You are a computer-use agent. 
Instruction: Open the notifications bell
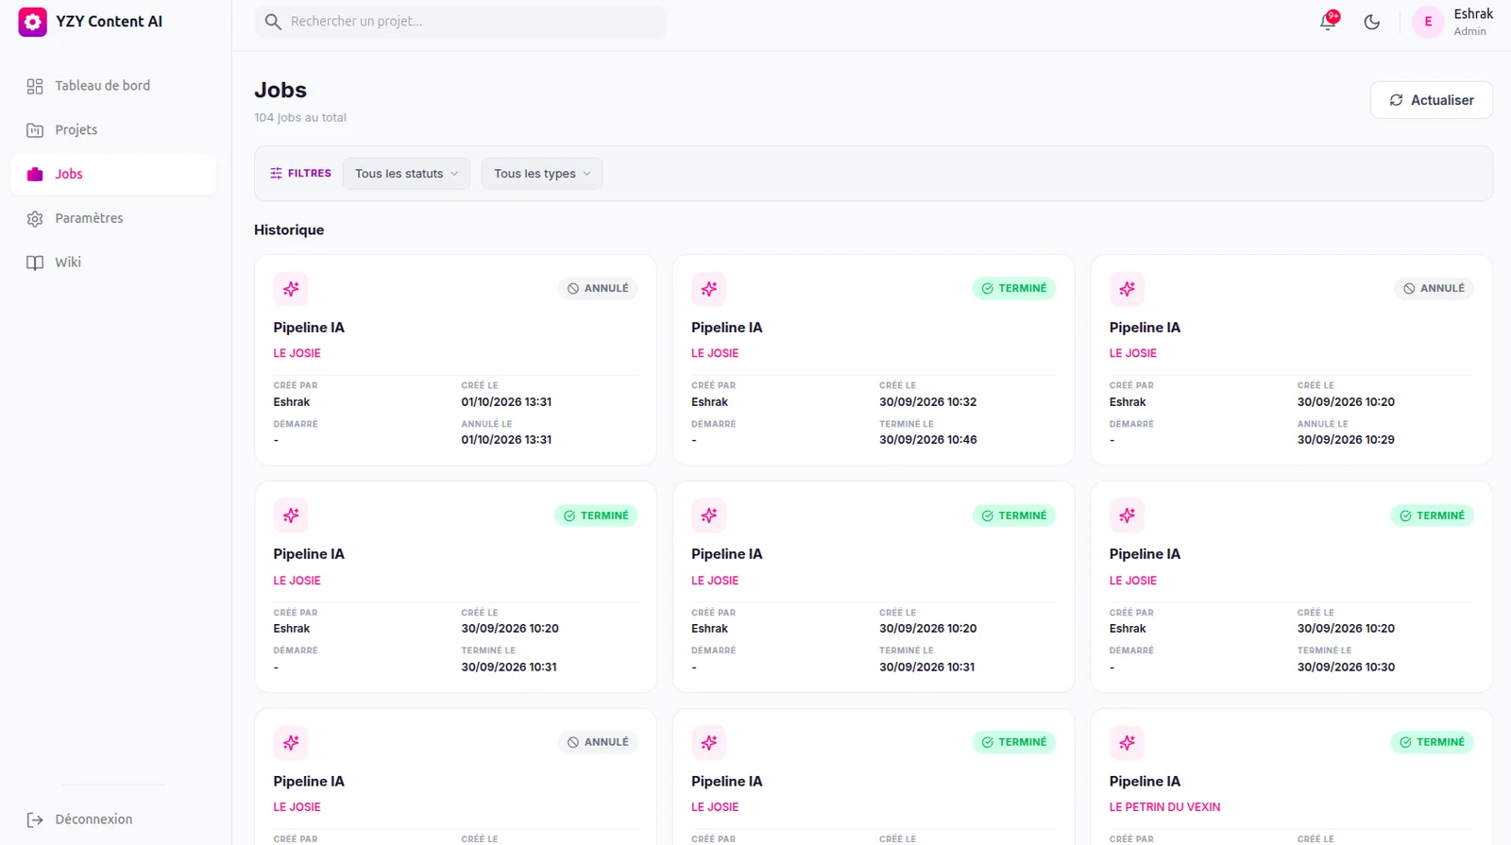pyautogui.click(x=1328, y=22)
